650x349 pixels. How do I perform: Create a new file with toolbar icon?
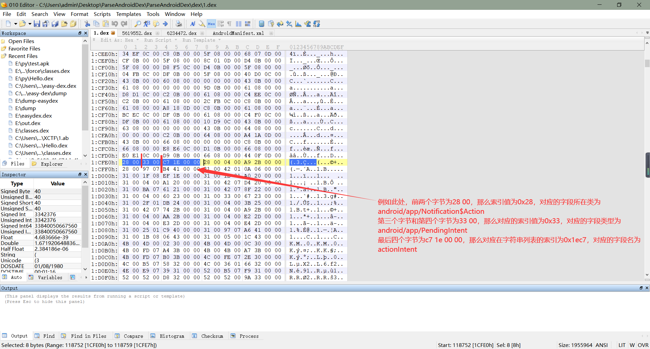8,24
